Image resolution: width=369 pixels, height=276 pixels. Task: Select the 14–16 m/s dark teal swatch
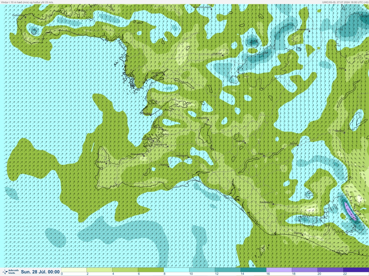point(253,270)
